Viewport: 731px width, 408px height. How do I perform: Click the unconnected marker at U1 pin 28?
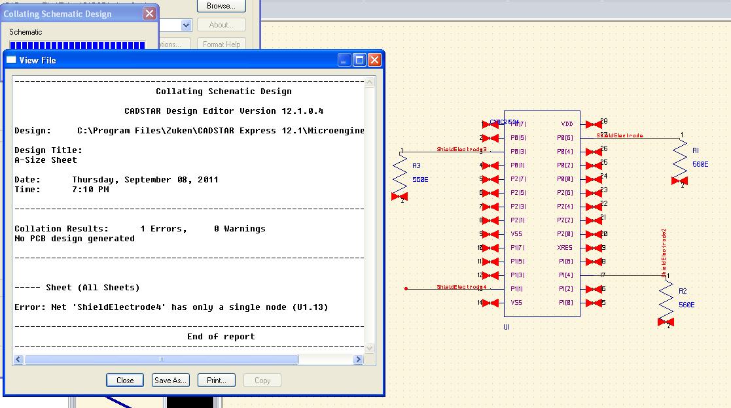(x=594, y=124)
